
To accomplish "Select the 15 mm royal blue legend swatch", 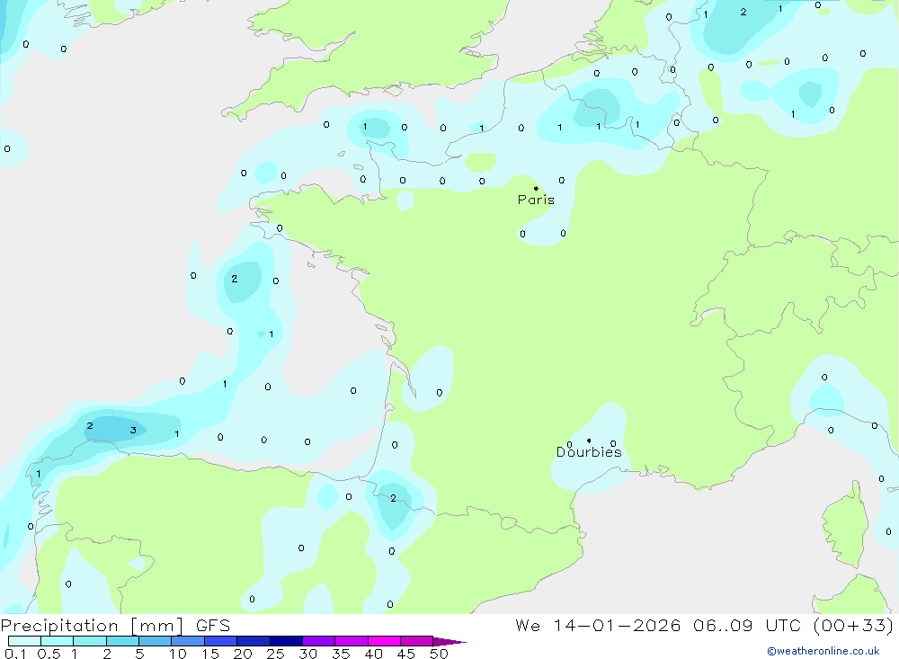I will coord(220,641).
